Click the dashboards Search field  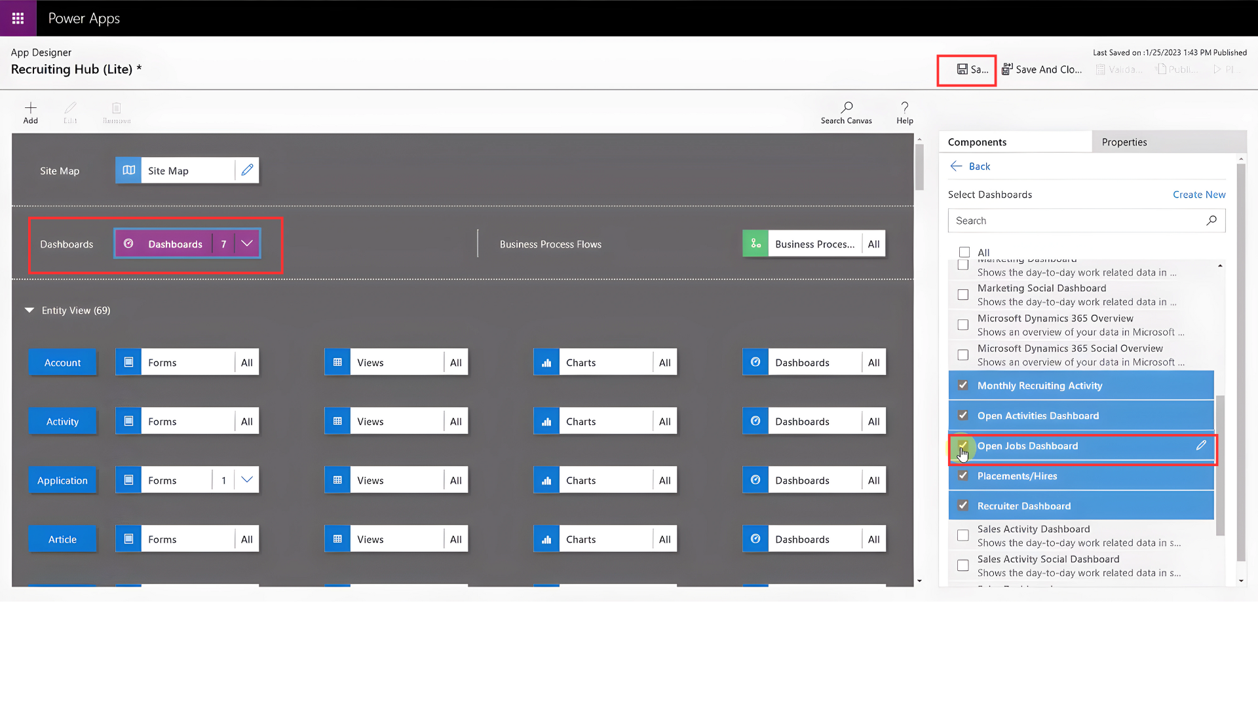[1086, 221]
